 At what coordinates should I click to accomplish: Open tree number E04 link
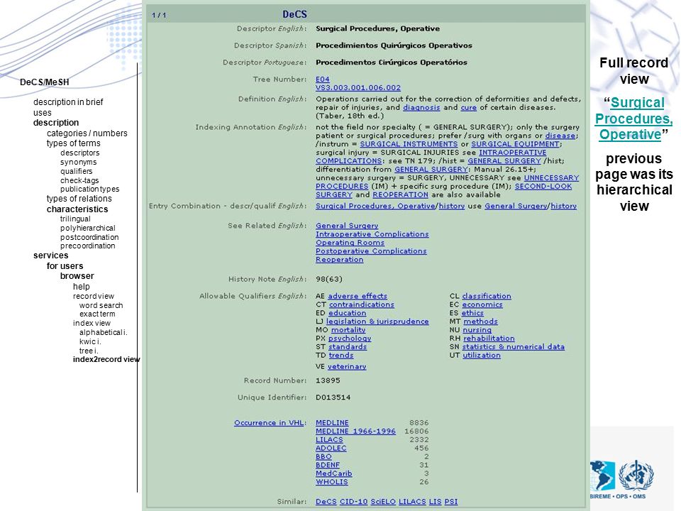click(x=322, y=79)
